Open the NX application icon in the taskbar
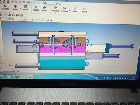The height and width of the screenshot is (105, 140). (30, 77)
